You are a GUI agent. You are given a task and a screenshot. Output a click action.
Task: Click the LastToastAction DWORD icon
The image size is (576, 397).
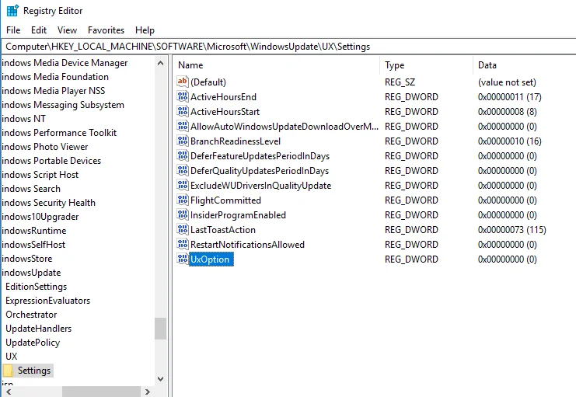tap(182, 229)
